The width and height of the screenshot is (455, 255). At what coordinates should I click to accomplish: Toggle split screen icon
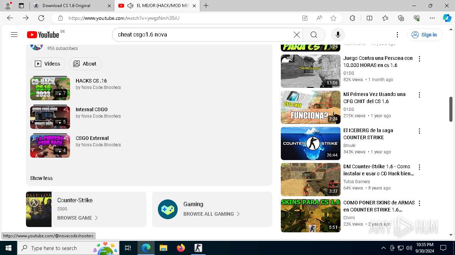click(369, 18)
